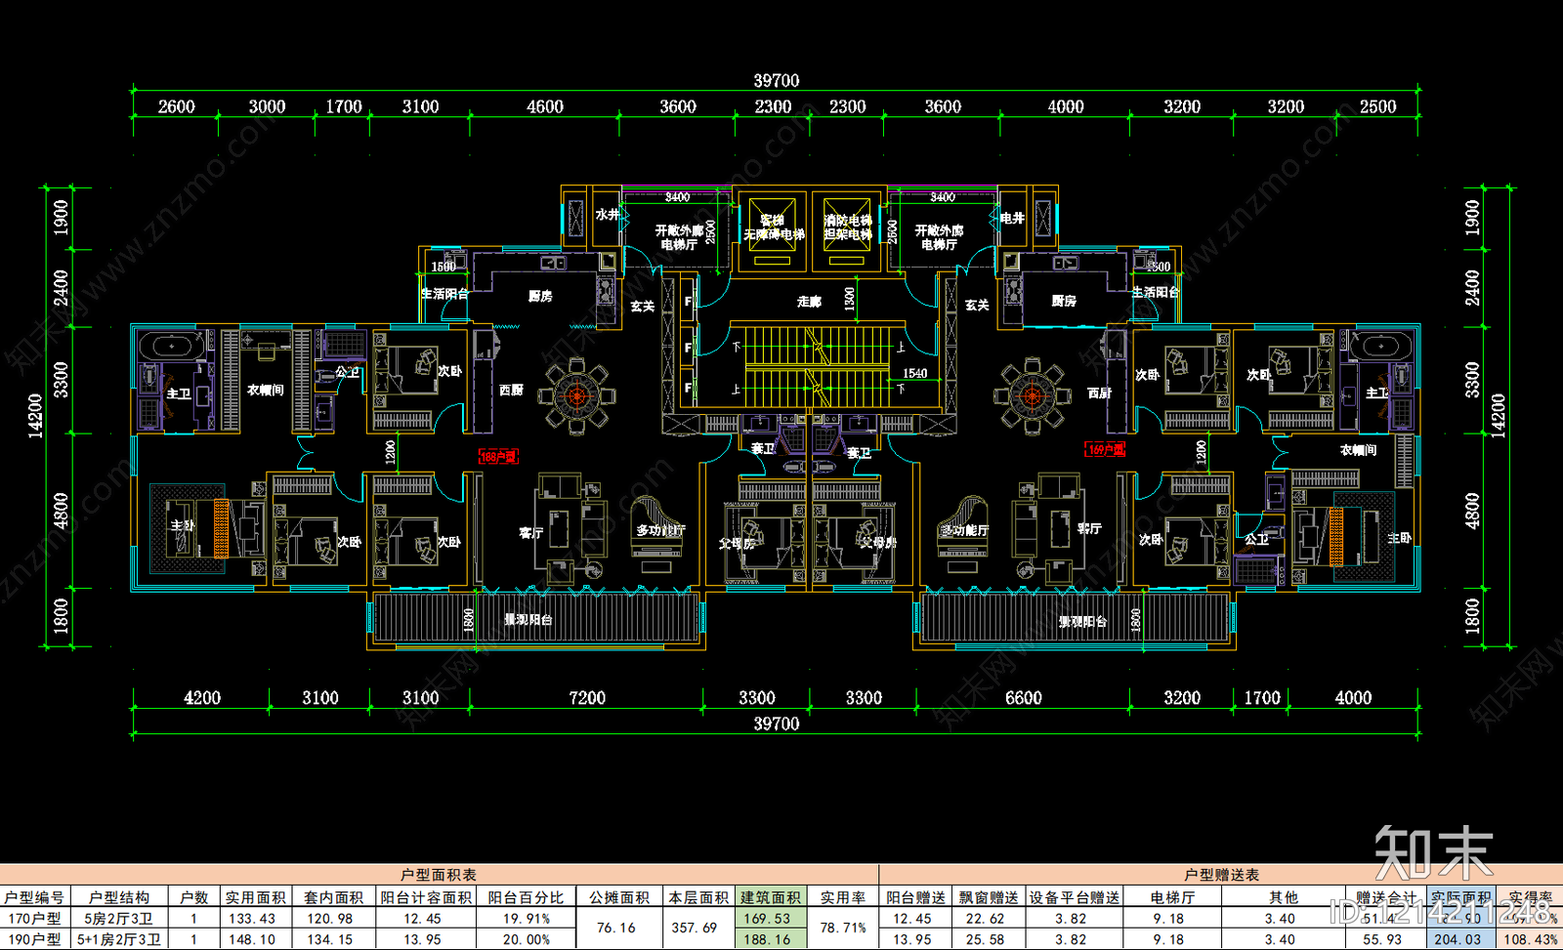Select the 19.91% balcony percentage cell
1563x950 pixels.
point(527,919)
